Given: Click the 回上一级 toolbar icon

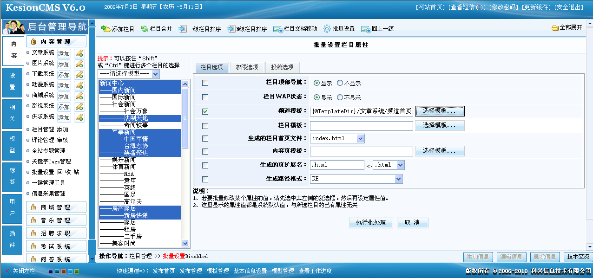Looking at the screenshot, I should click(366, 29).
